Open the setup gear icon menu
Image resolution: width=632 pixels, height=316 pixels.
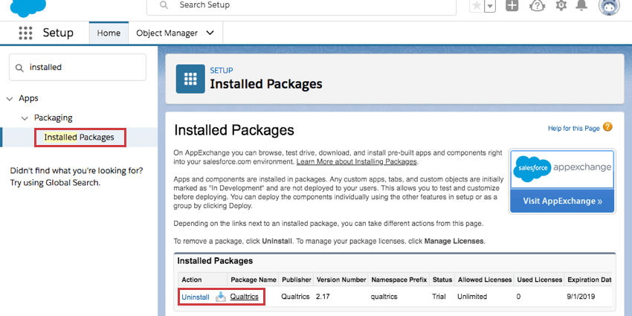click(561, 5)
